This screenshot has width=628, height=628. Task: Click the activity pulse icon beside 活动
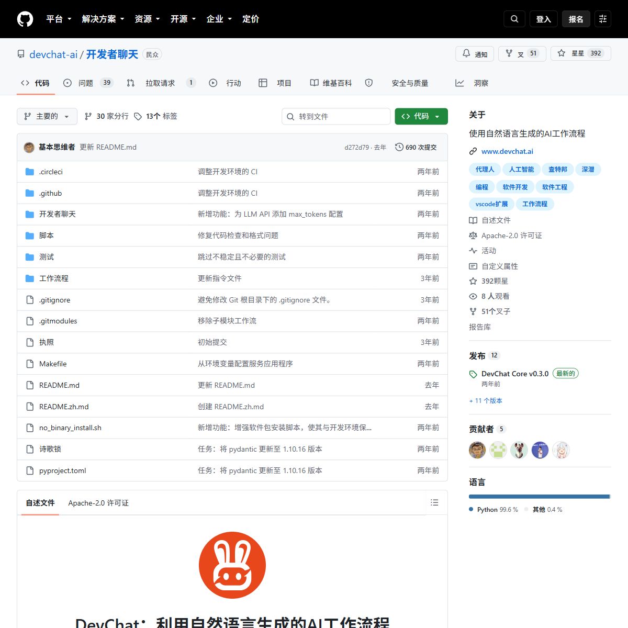pyautogui.click(x=473, y=251)
